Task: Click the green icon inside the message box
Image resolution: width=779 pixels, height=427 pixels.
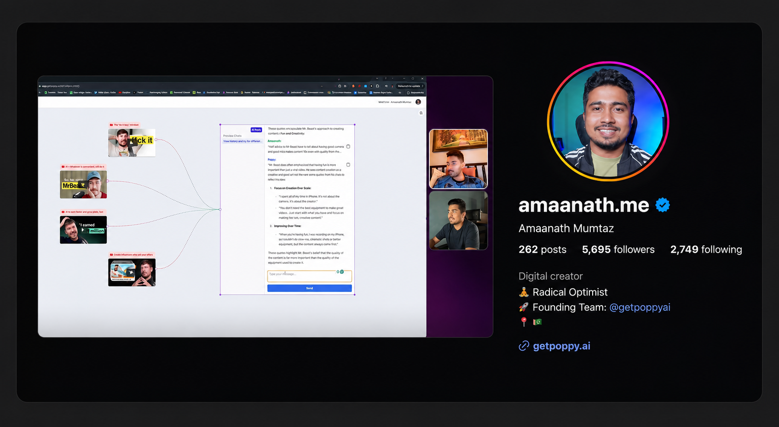Action: pyautogui.click(x=342, y=272)
